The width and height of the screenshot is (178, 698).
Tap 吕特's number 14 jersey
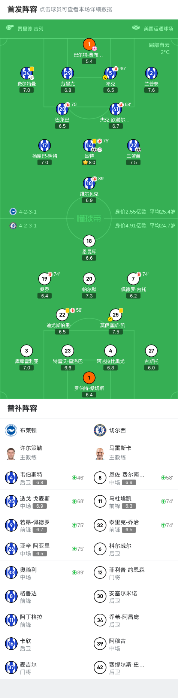tap(89, 145)
